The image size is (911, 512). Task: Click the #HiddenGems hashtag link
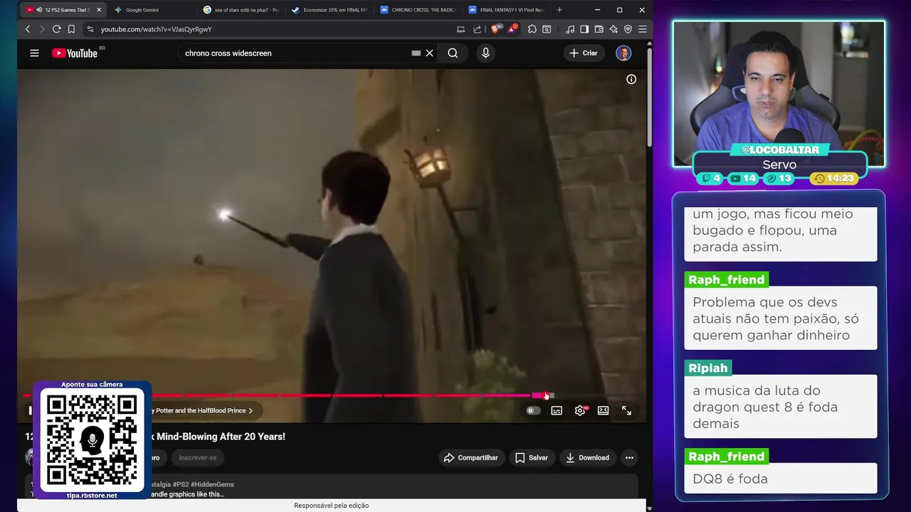212,484
